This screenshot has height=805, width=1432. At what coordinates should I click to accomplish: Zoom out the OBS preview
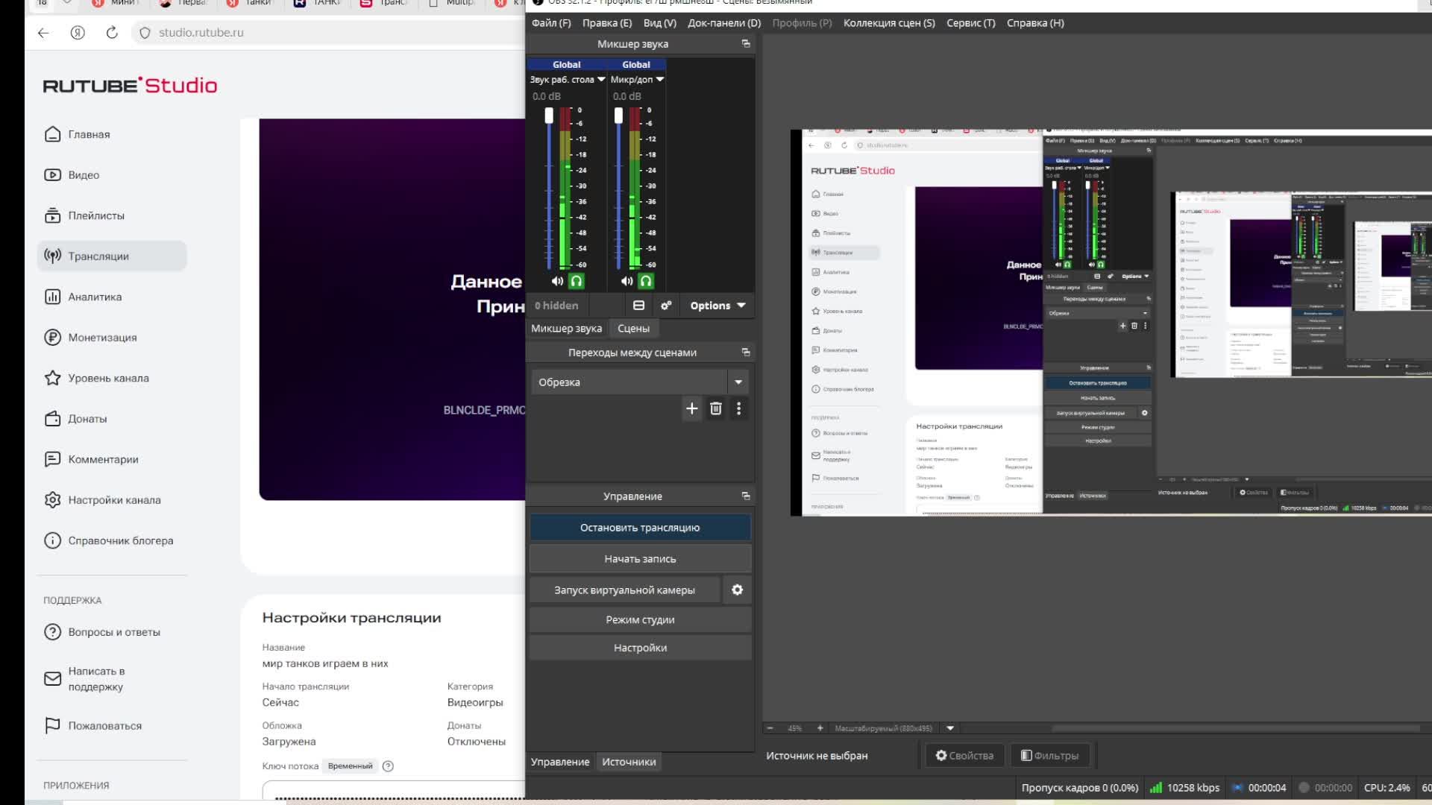pyautogui.click(x=770, y=728)
